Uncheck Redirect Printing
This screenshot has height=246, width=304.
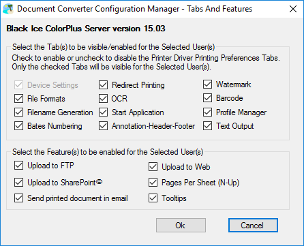tap(104, 85)
